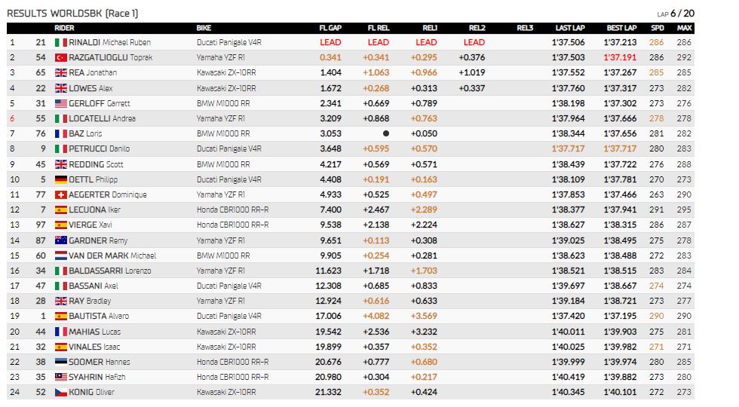739x407 pixels.
Task: Click the REL2 column header
Action: (x=477, y=28)
